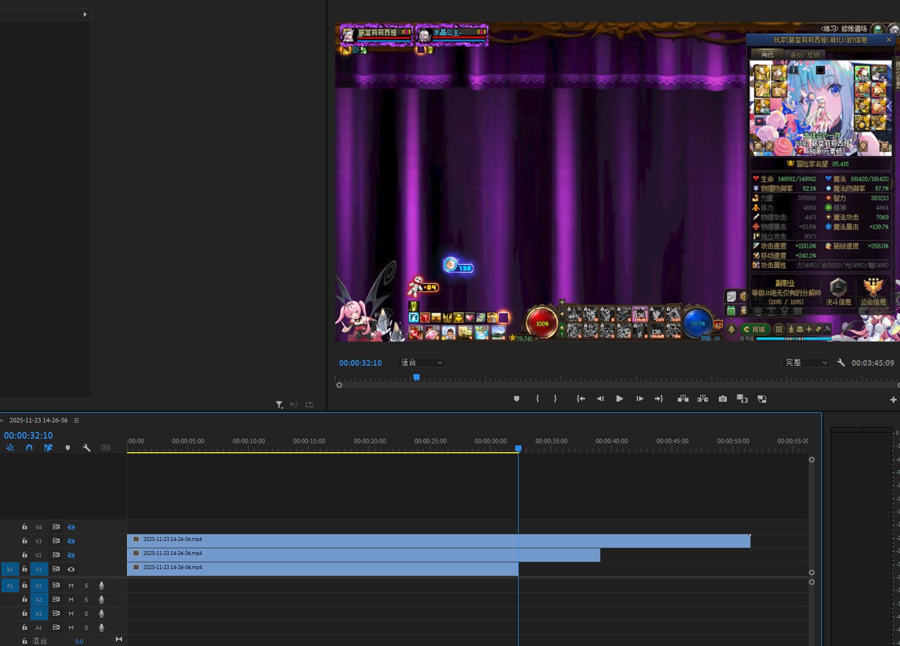Screen dimensions: 900x646
Task: Open timeline display settings wrench
Action: pyautogui.click(x=87, y=448)
